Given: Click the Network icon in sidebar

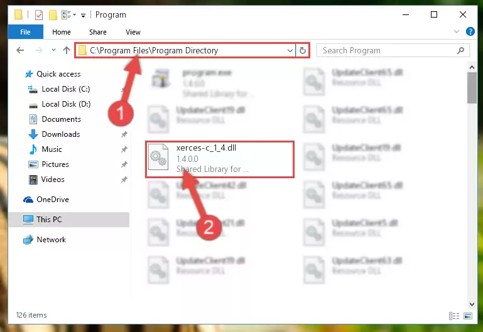Looking at the screenshot, I should pyautogui.click(x=28, y=239).
